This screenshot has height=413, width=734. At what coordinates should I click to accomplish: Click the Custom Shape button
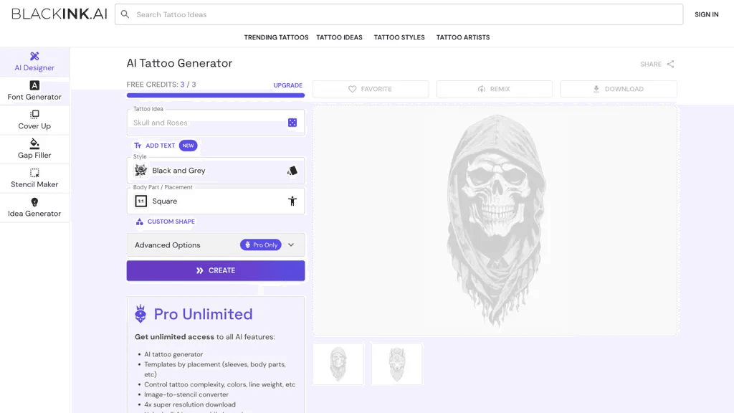click(x=166, y=222)
